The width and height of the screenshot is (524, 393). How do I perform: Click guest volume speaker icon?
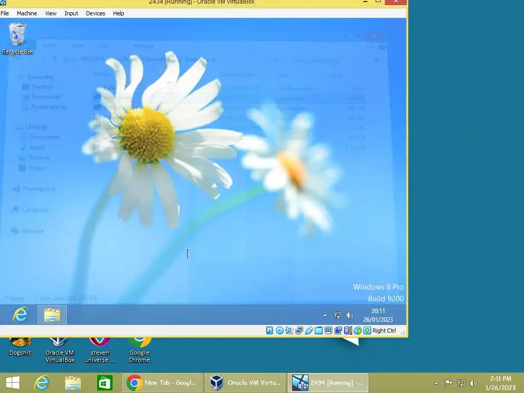[x=350, y=315]
